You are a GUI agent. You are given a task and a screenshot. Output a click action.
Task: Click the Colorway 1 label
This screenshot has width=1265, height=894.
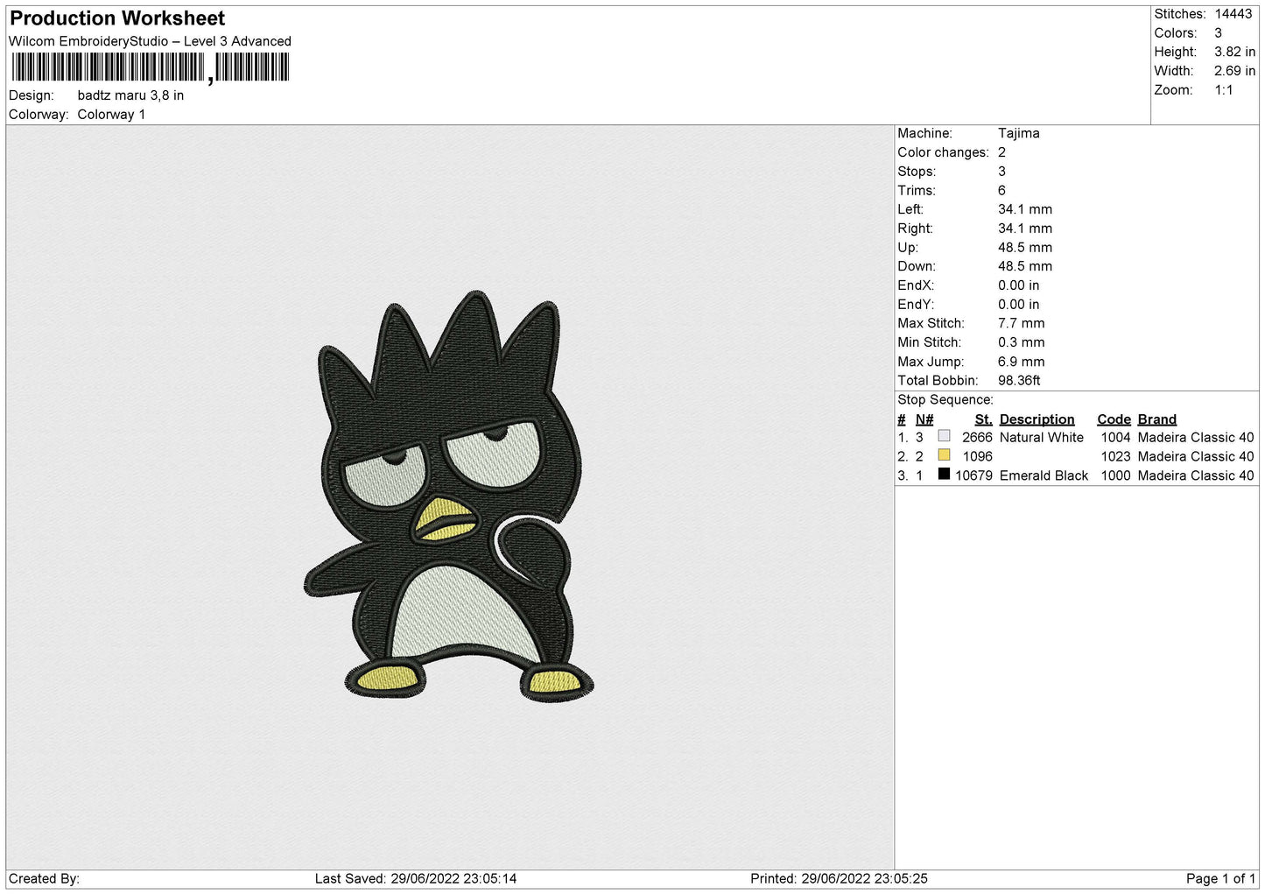[111, 115]
